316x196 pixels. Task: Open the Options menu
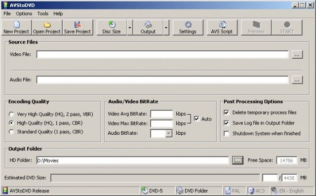24,14
